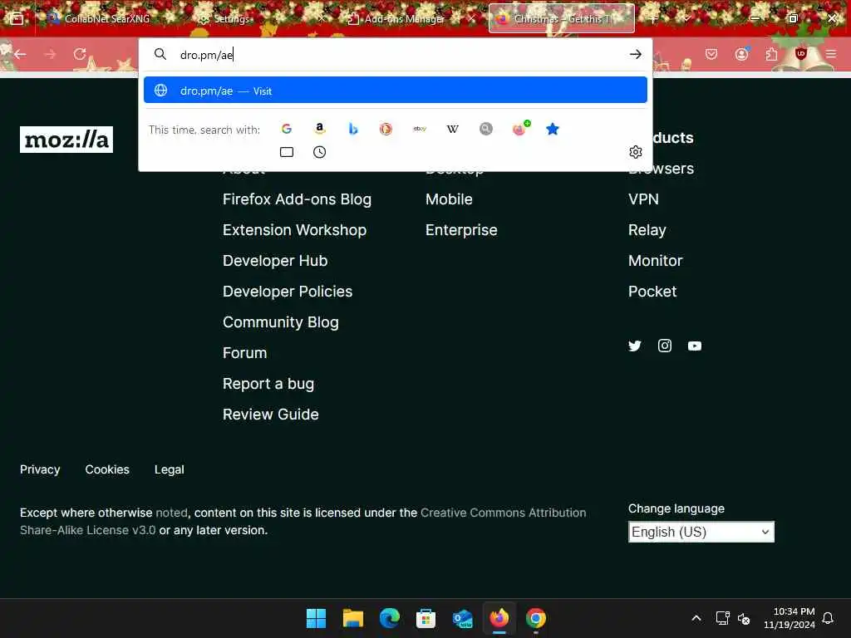Choose the search engine icon with green plus badge
Viewport: 851px width, 638px height.
(520, 129)
